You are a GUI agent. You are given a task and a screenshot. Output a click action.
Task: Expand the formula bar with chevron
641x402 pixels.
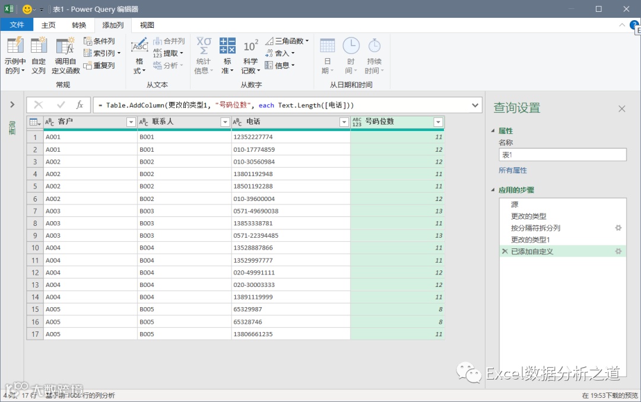click(475, 106)
